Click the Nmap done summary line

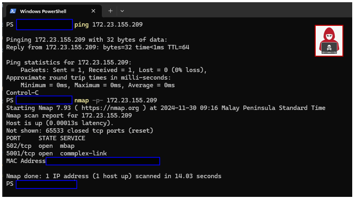pyautogui.click(x=114, y=176)
